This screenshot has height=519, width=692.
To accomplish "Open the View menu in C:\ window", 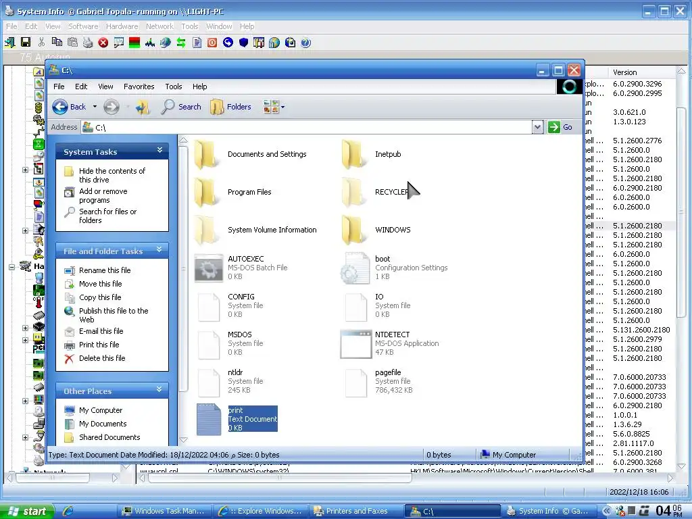I will click(105, 86).
